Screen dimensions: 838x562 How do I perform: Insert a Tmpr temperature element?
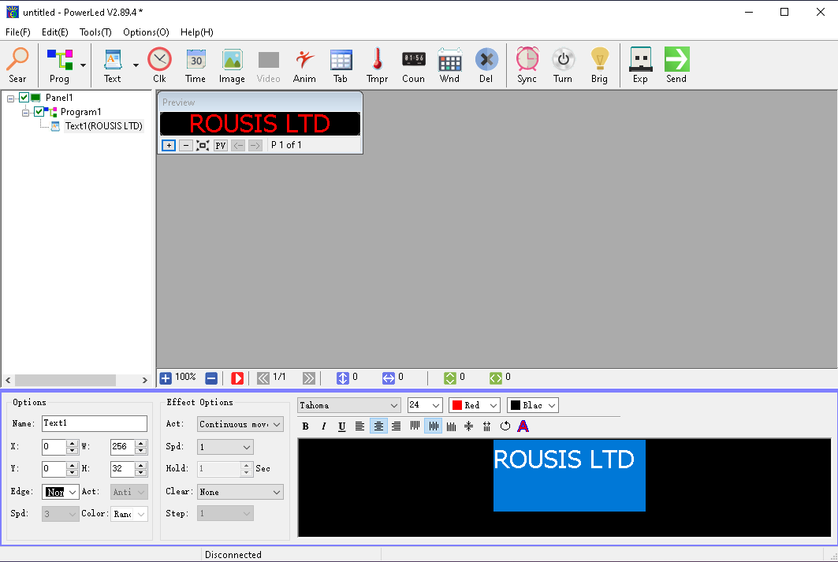coord(378,65)
